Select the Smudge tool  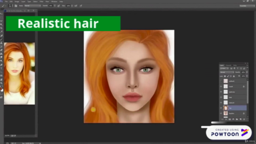[2, 57]
